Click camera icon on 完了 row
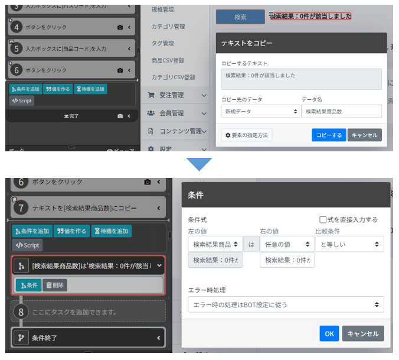 coord(120,116)
